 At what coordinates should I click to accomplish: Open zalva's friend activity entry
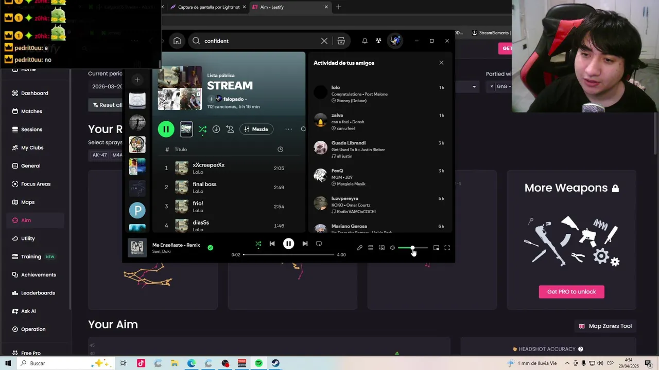(x=379, y=121)
